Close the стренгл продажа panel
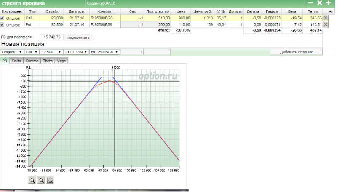This screenshot has width=337, height=192. click(x=320, y=3)
